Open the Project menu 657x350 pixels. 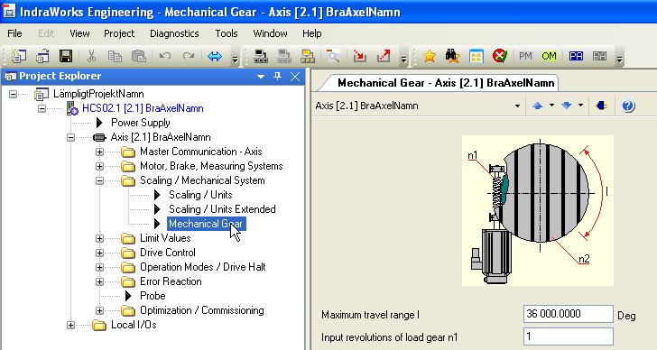tap(119, 33)
